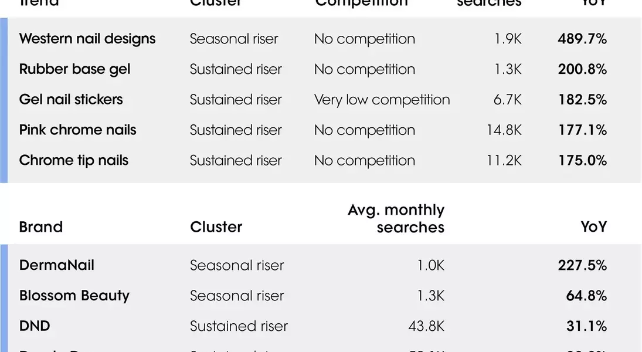642x352 pixels.
Task: Click the YoY header in the Brand table
Action: click(x=593, y=227)
